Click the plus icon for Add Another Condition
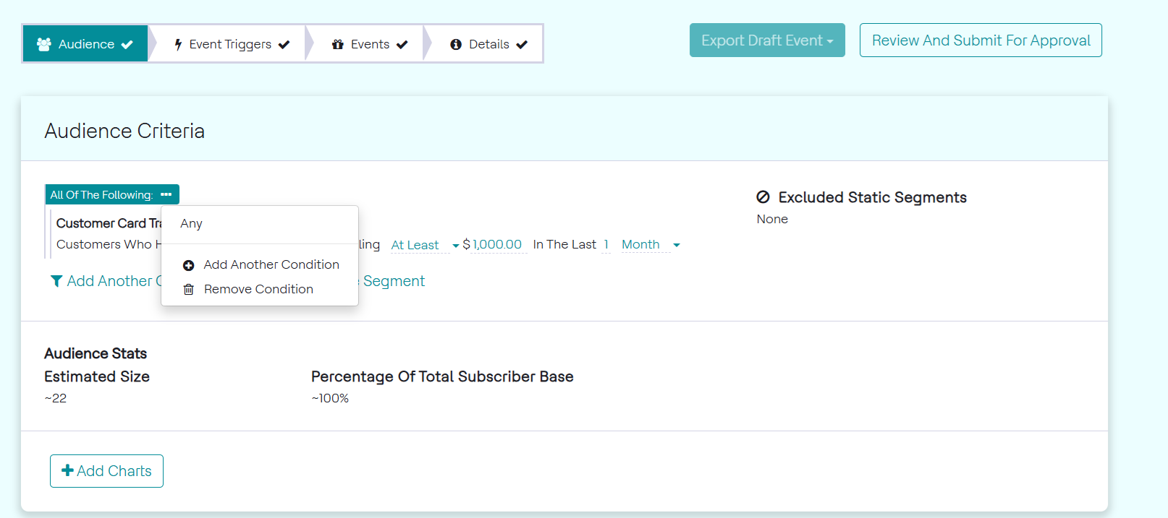The width and height of the screenshot is (1168, 518). tap(189, 265)
